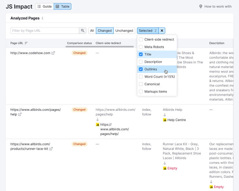Click the location pin icon near How to work with
This screenshot has height=191, width=239.
201,6
